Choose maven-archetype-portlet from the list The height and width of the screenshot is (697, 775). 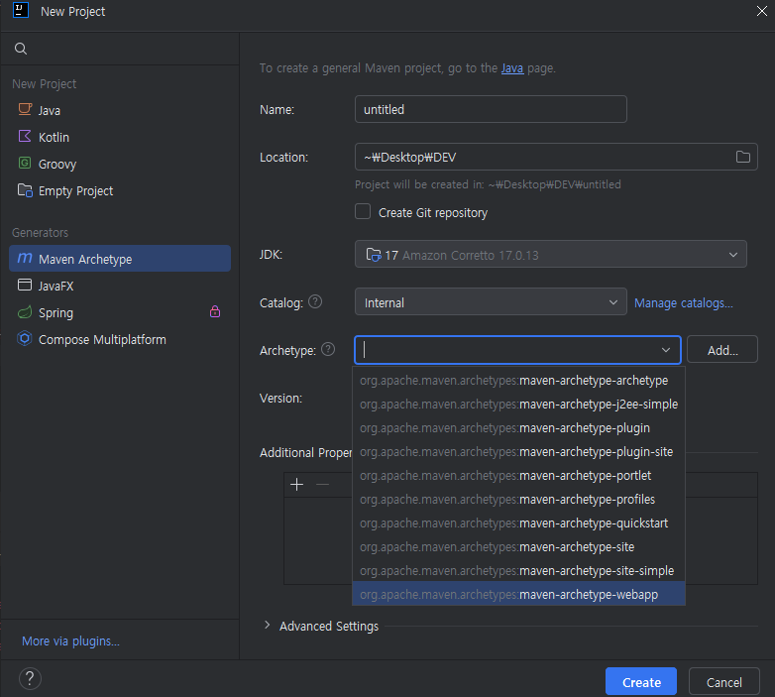click(518, 475)
